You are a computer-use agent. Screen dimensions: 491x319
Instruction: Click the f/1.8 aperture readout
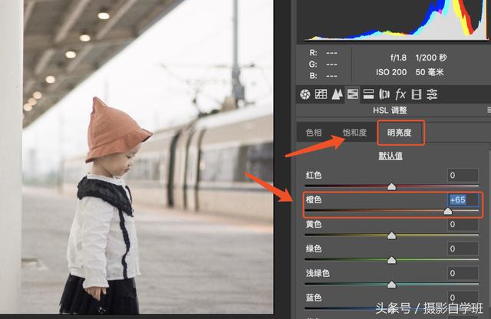tap(398, 58)
